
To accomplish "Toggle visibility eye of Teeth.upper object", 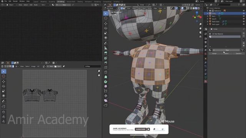I will pos(244,24).
